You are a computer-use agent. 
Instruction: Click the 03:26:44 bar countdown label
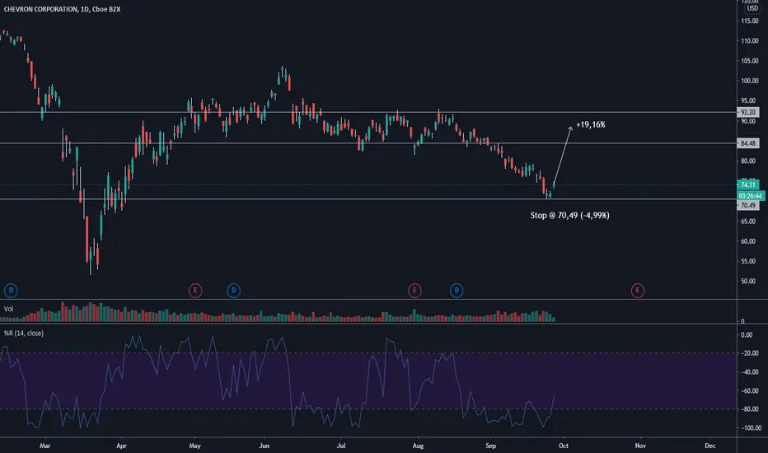(x=751, y=195)
